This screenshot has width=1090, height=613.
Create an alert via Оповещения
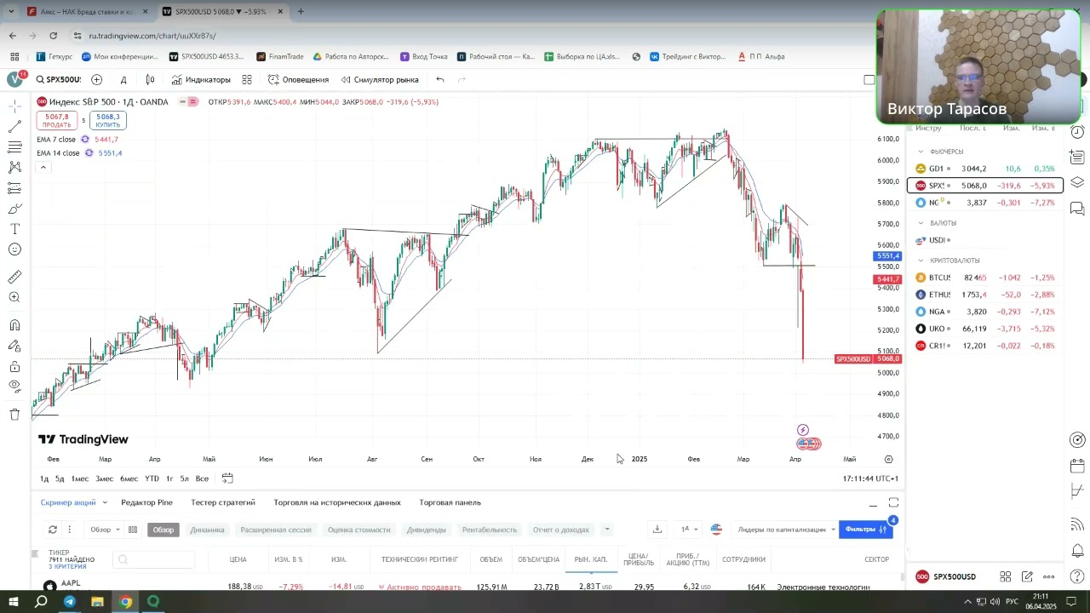pos(298,79)
